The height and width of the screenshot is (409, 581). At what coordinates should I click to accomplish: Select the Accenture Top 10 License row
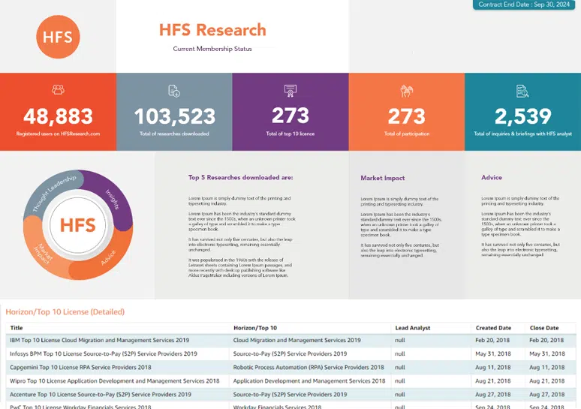click(290, 395)
